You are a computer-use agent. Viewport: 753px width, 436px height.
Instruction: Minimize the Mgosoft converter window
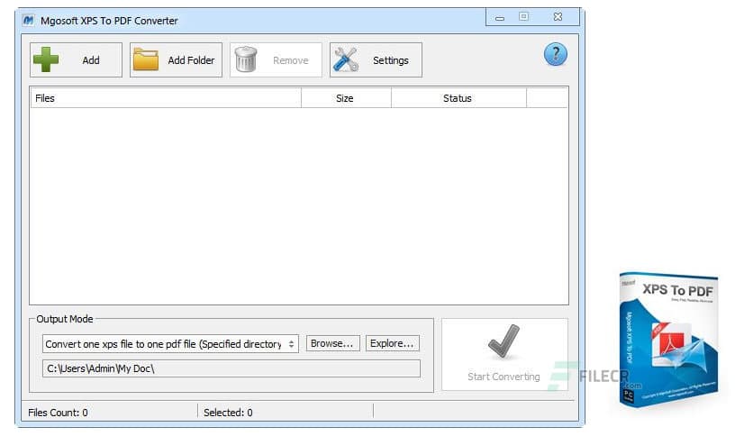coord(500,18)
